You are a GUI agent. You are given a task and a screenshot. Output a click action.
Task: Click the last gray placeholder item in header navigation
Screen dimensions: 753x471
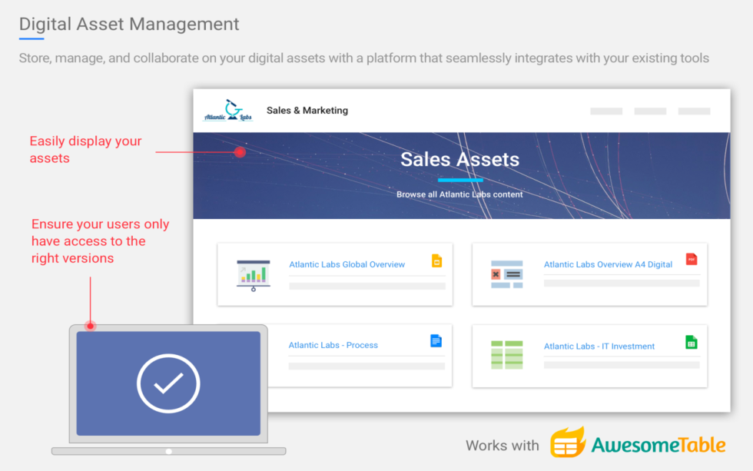click(694, 111)
